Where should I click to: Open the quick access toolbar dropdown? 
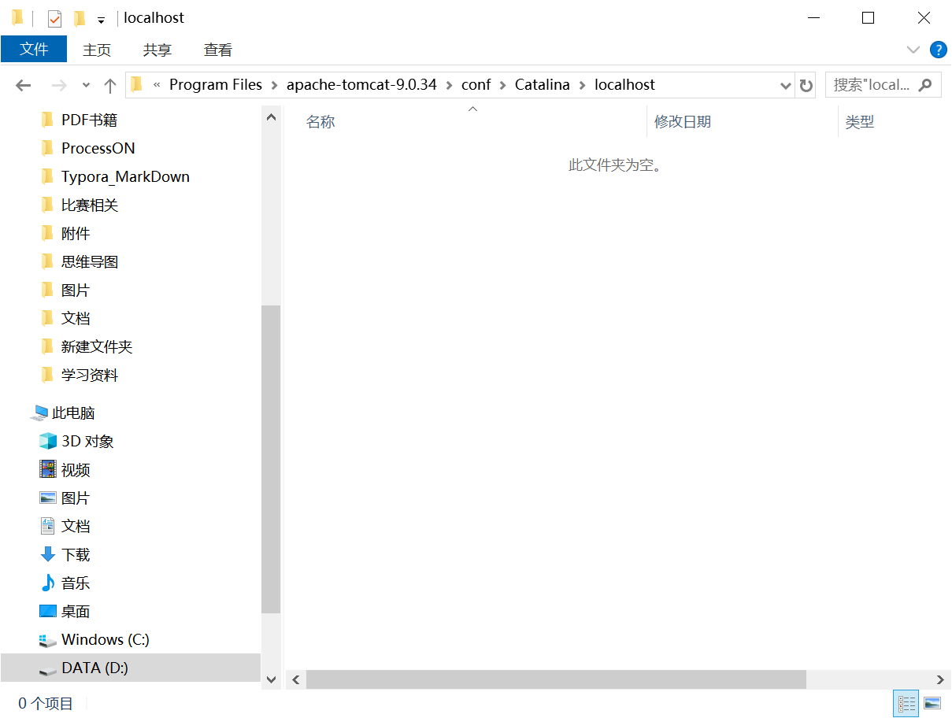101,19
